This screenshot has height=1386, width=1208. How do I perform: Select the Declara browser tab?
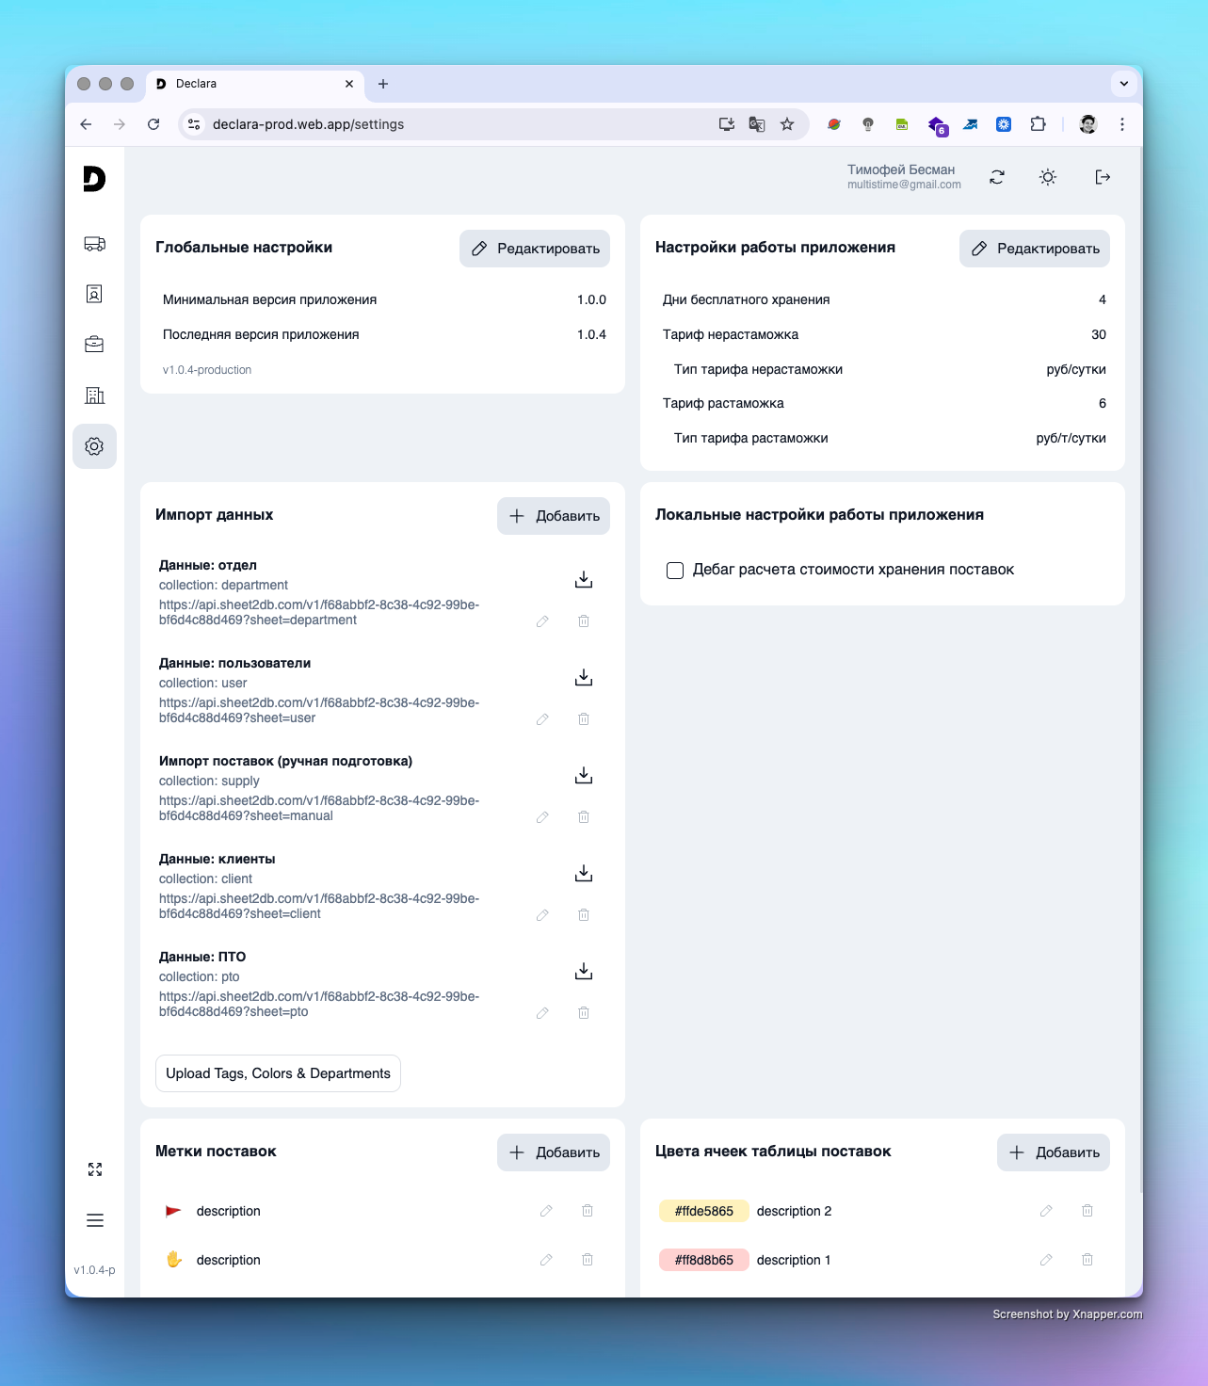[255, 84]
